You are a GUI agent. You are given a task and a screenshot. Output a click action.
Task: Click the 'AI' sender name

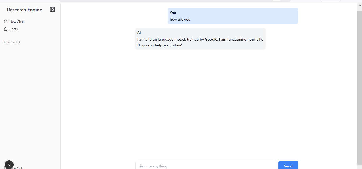(139, 33)
